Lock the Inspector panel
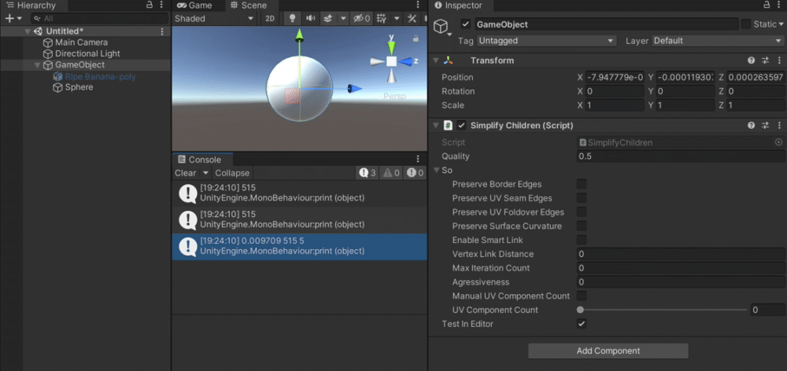The height and width of the screenshot is (371, 787). click(x=767, y=5)
